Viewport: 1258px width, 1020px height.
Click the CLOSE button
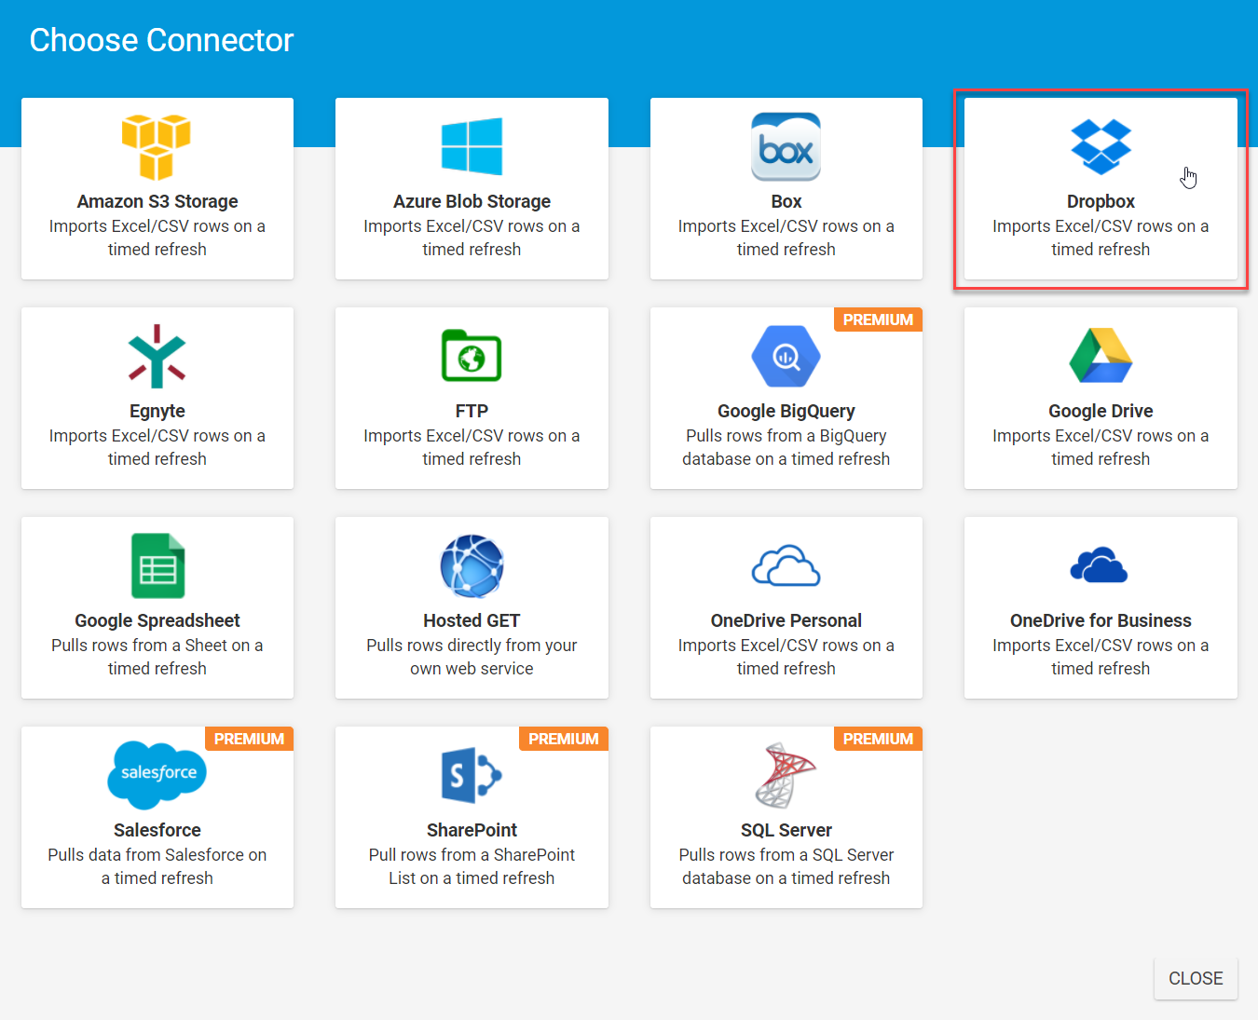click(x=1196, y=978)
